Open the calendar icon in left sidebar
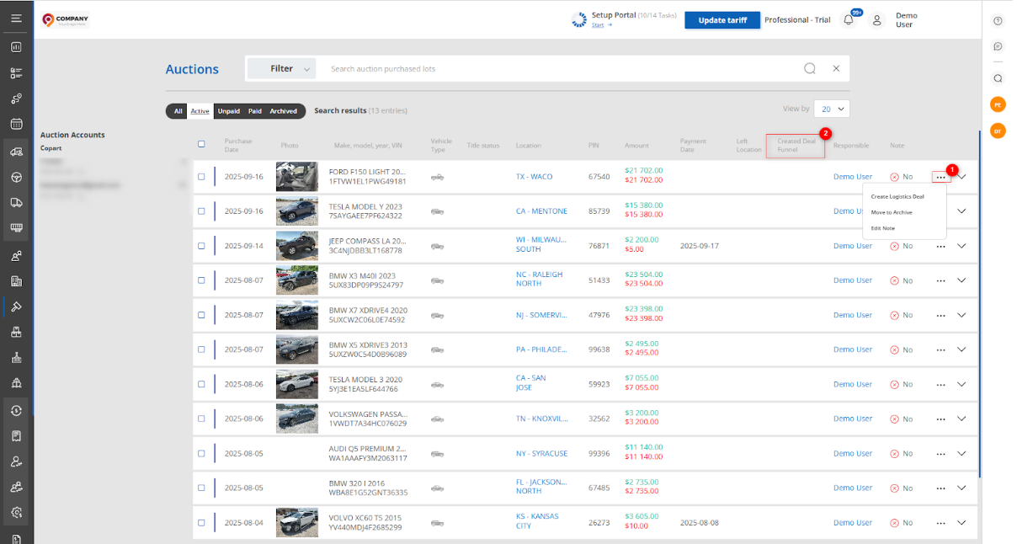The image size is (1017, 544). coord(16,124)
